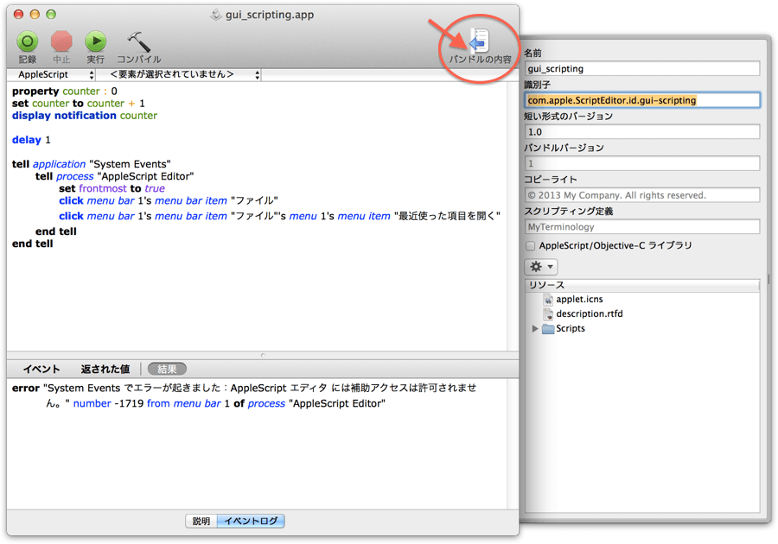The image size is (778, 544).
Task: Click the バンドルバージョン field
Action: coord(642,163)
